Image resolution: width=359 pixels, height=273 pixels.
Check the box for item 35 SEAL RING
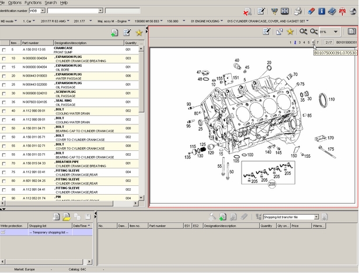[x=4, y=102]
